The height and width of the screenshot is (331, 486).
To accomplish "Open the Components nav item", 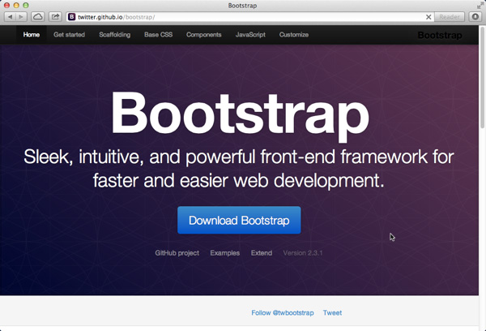I will click(204, 35).
